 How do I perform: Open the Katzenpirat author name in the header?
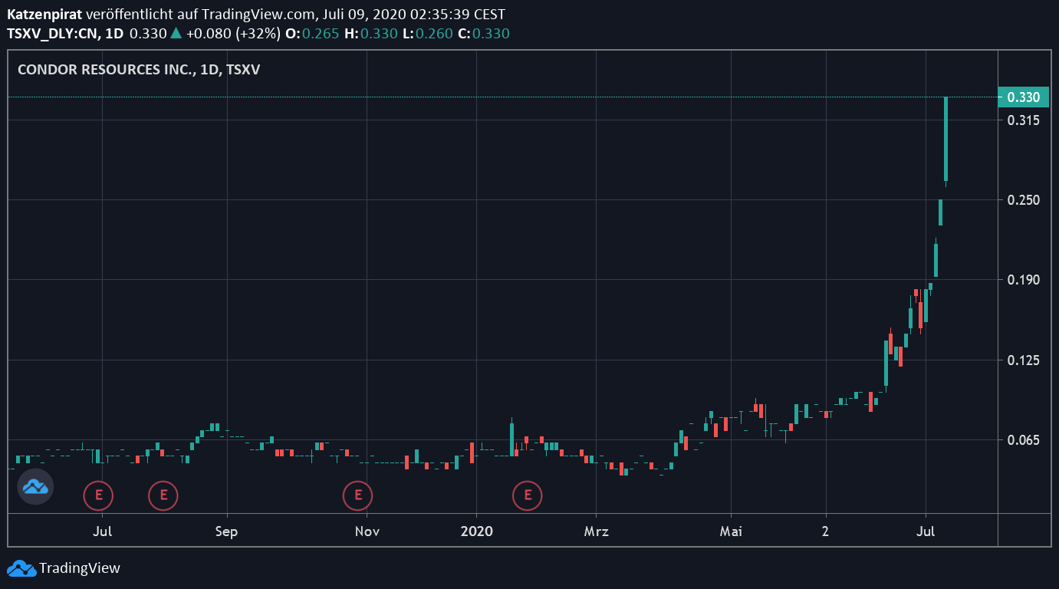pyautogui.click(x=45, y=15)
